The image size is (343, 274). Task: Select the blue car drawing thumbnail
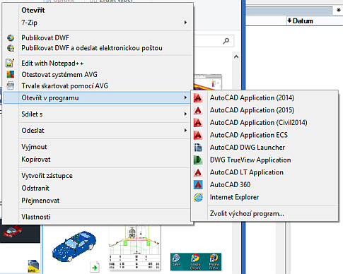click(74, 246)
